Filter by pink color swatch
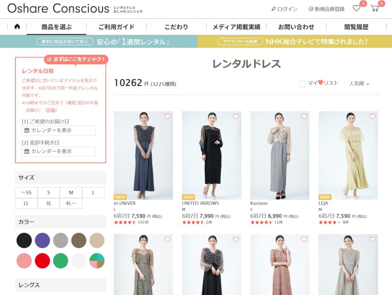The image size is (392, 295). pos(24,261)
